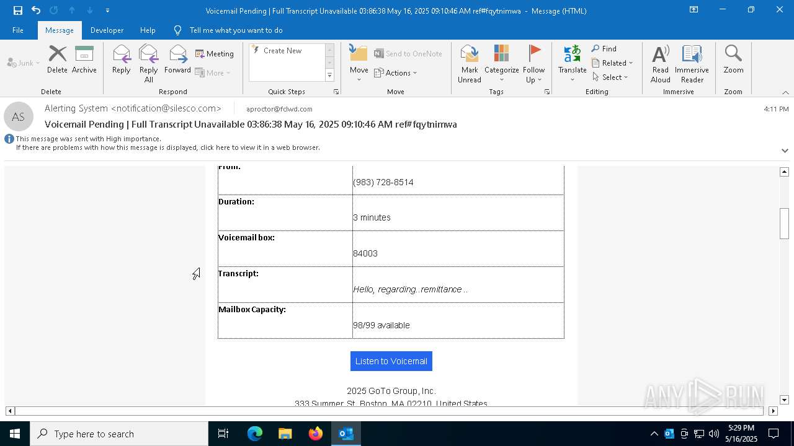Open the File menu
Viewport: 794px width, 446px height.
[x=18, y=30]
